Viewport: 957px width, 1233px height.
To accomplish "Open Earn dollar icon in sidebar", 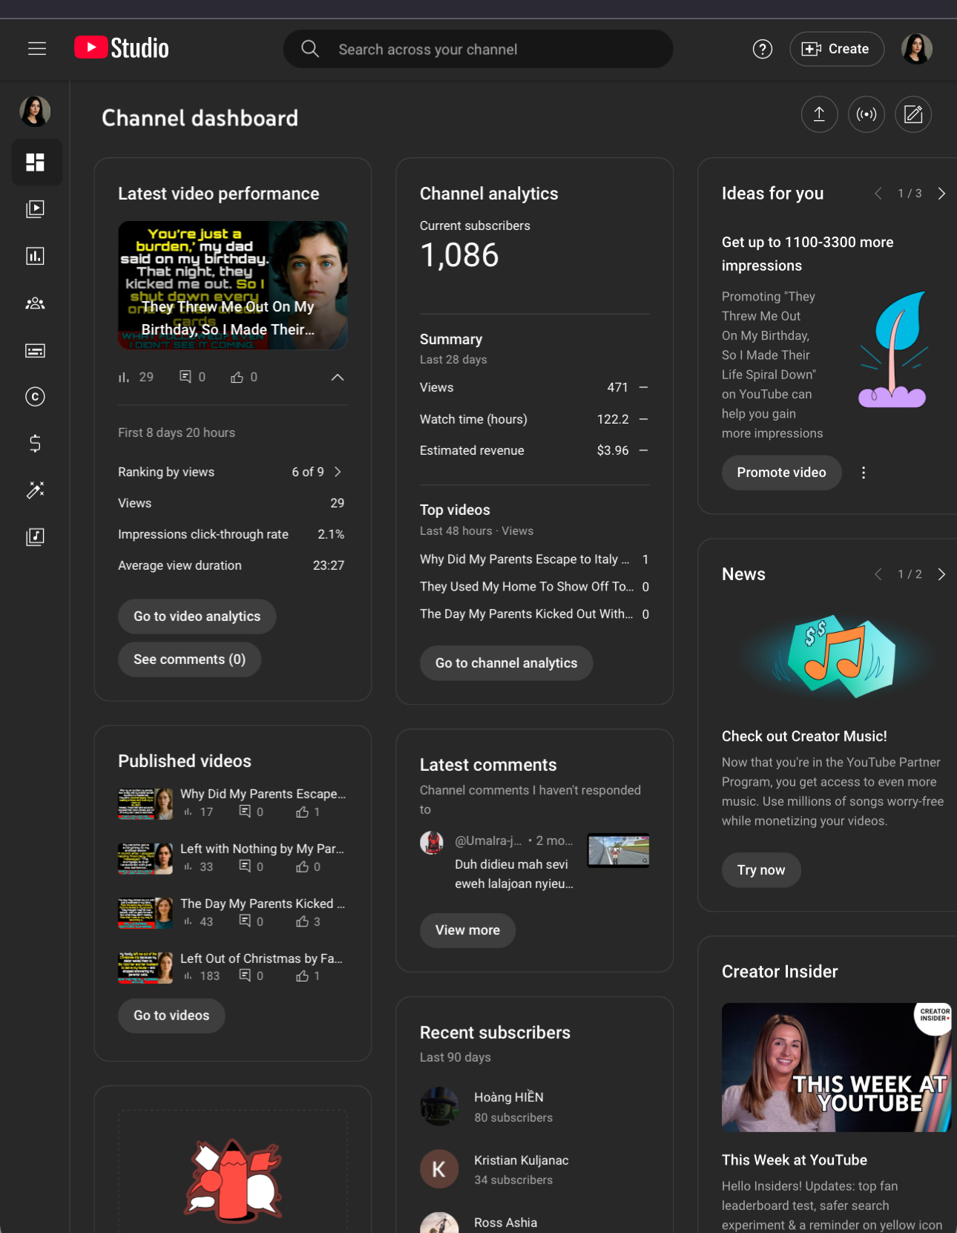I will [x=36, y=444].
